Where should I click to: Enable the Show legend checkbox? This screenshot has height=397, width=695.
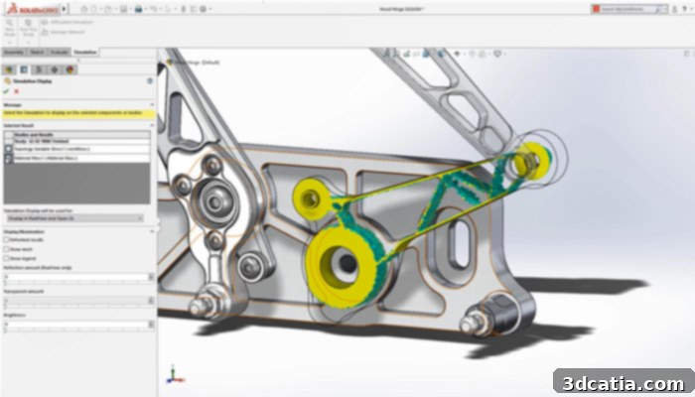coord(7,258)
